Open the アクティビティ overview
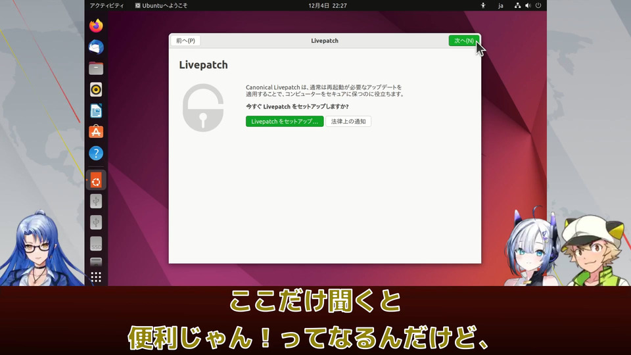 (x=106, y=6)
